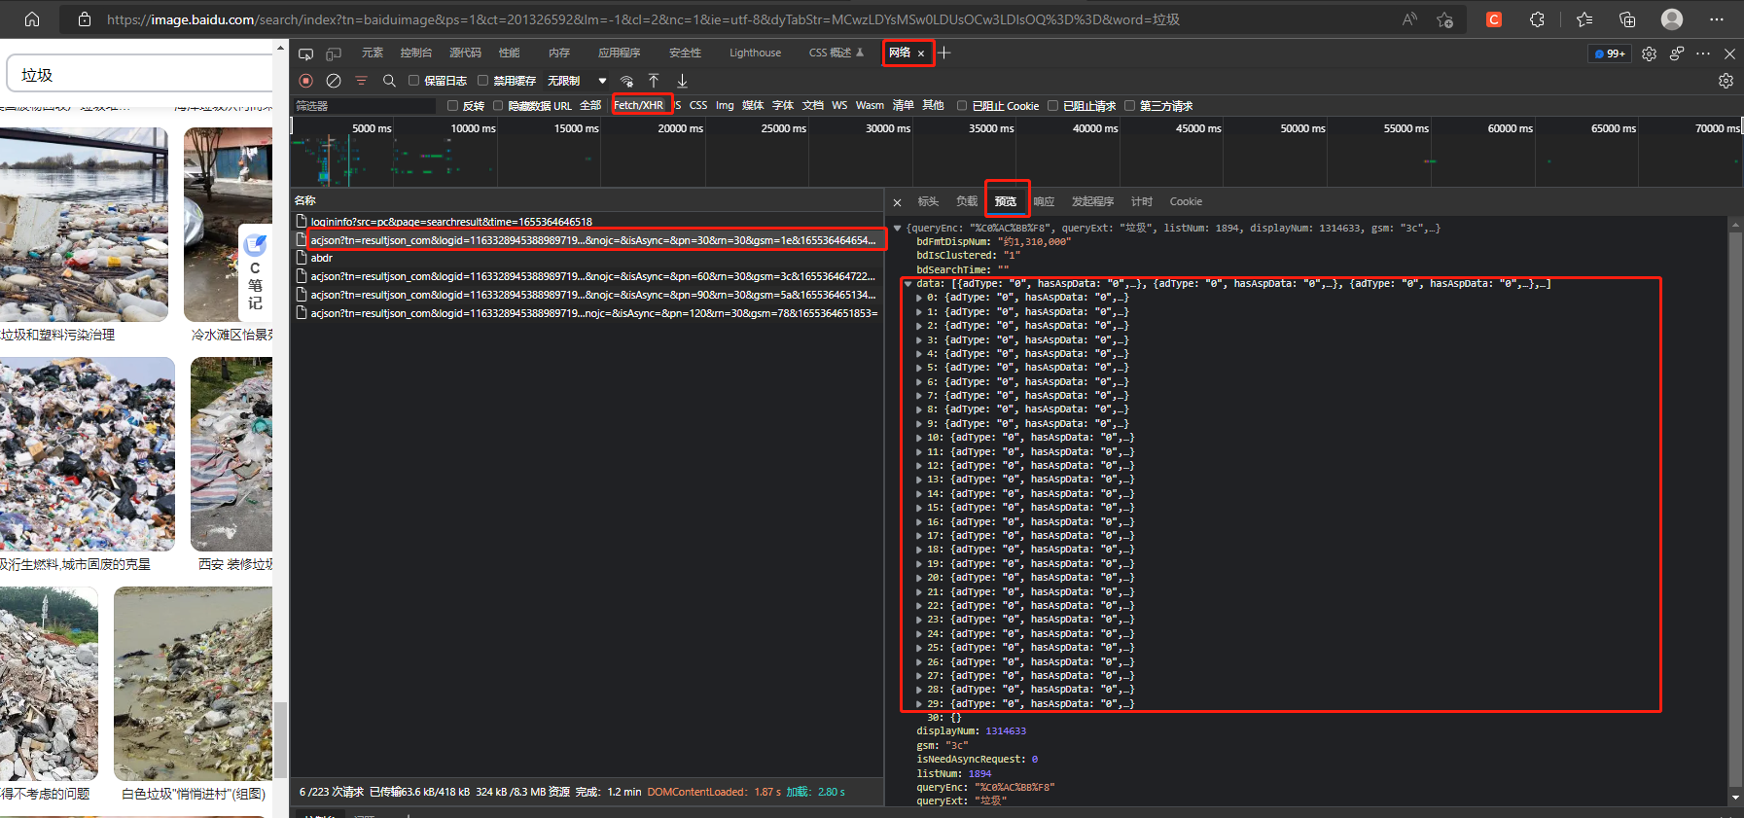The image size is (1744, 818).
Task: Expand data item 20
Action: pyautogui.click(x=920, y=578)
